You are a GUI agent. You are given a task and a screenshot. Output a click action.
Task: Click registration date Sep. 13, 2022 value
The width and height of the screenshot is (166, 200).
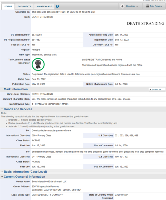coord(122,40)
